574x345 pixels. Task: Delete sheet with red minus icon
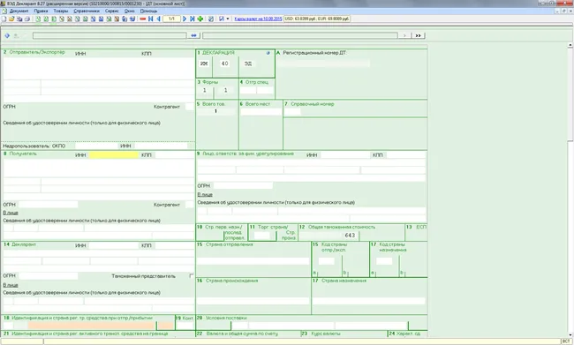click(143, 19)
